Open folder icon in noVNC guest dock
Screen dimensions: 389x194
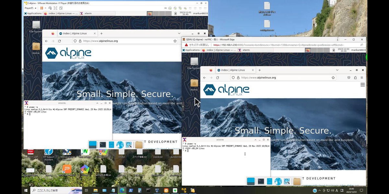click(297, 181)
